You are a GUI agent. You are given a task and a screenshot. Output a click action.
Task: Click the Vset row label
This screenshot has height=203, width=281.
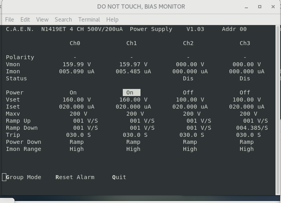13,100
